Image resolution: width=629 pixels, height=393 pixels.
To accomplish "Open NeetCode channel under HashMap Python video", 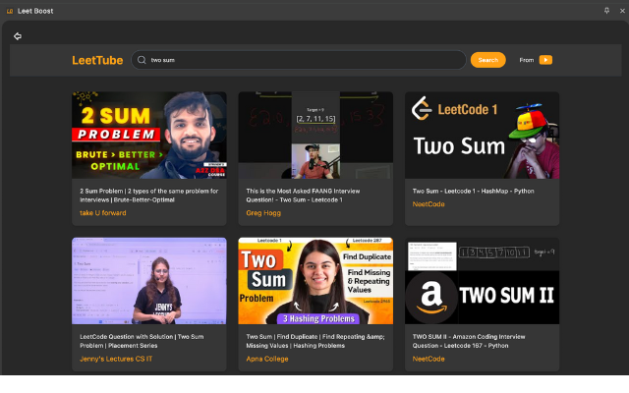I will [x=429, y=204].
